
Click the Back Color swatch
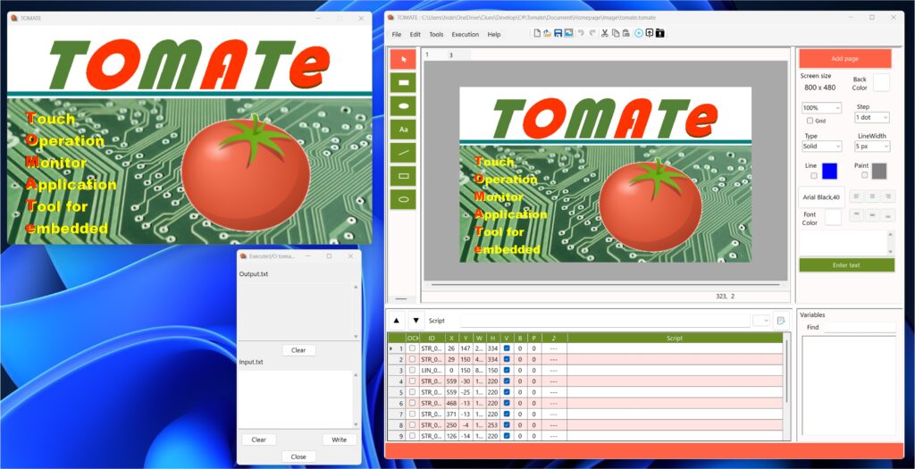point(881,82)
